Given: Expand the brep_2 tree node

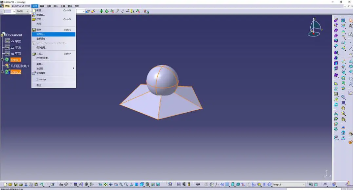Looking at the screenshot, I should click(2, 72).
